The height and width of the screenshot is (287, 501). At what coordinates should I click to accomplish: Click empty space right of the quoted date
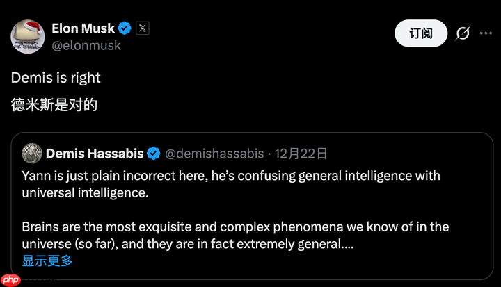(404, 153)
